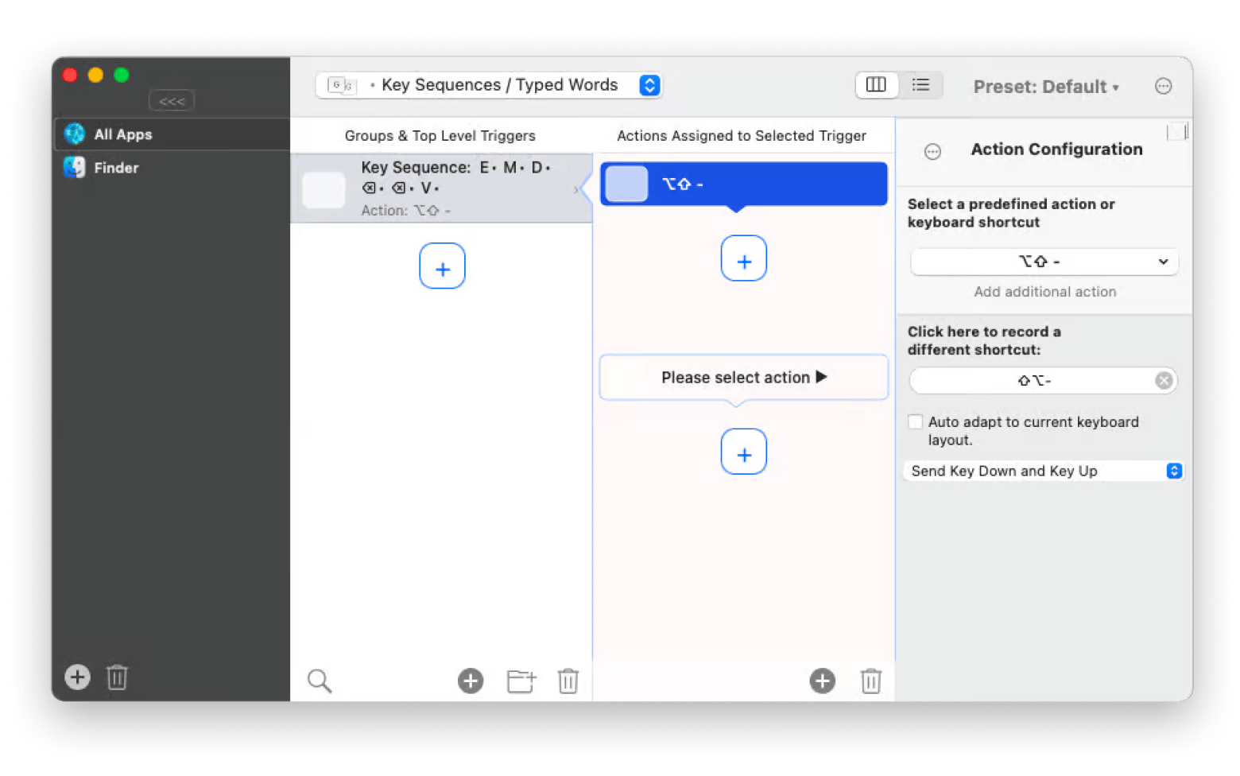The image size is (1240, 776).
Task: Select Finder in the app sidebar
Action: 116,168
